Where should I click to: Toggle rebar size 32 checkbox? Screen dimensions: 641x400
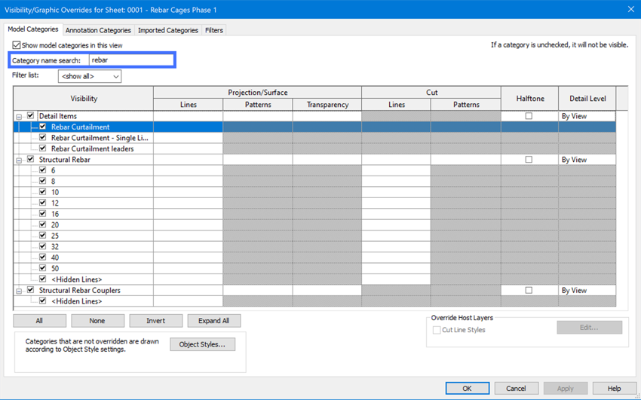pos(42,246)
